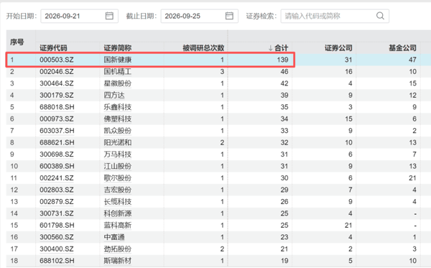Viewport: 431px width, 268px height.
Task: Set the end date field 2026-09-25
Action: [x=200, y=16]
